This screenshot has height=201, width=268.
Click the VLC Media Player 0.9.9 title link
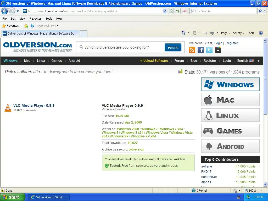[x=34, y=105]
